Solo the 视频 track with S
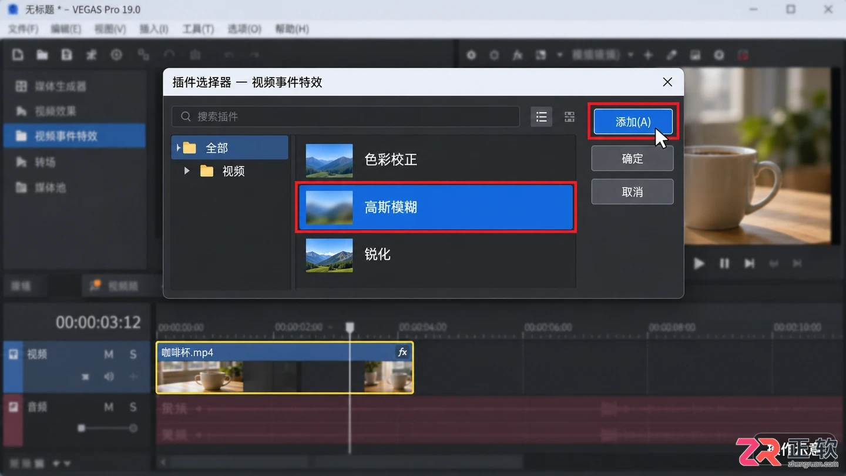 click(133, 354)
